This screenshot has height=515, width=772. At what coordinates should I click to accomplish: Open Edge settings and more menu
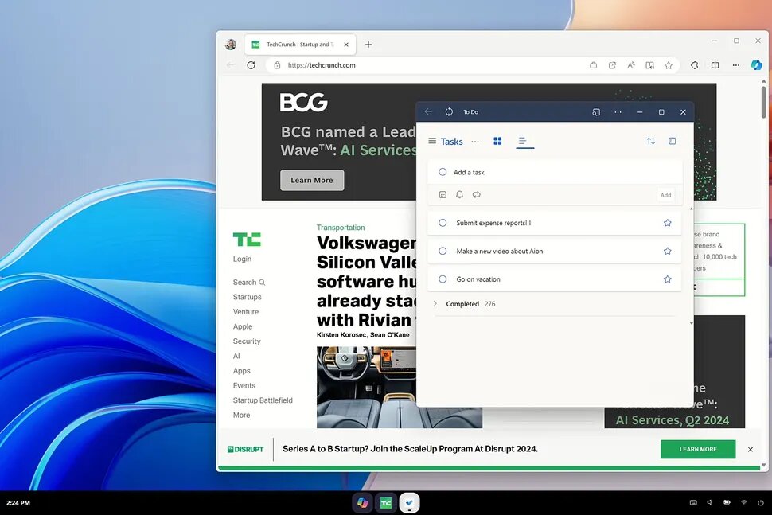tap(735, 65)
